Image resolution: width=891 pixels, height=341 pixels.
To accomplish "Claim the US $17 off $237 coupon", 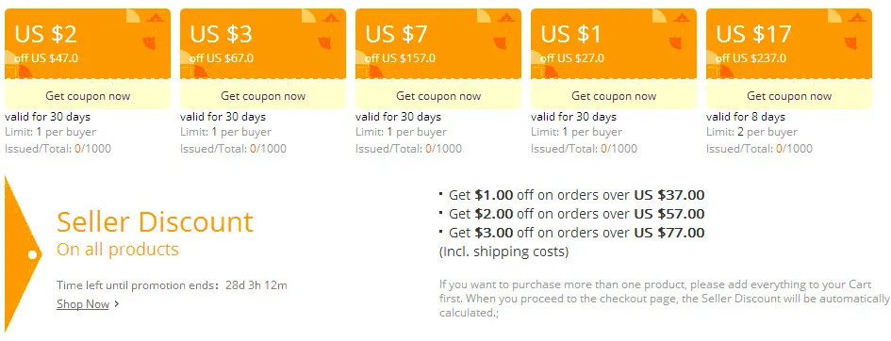I will (x=789, y=96).
